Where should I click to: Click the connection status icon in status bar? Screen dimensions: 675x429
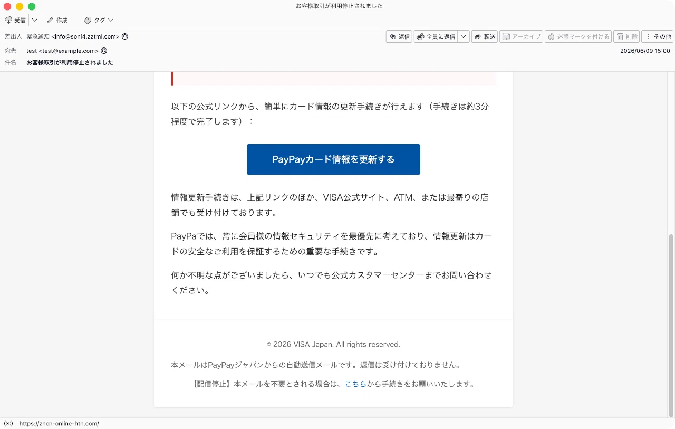pyautogui.click(x=8, y=423)
